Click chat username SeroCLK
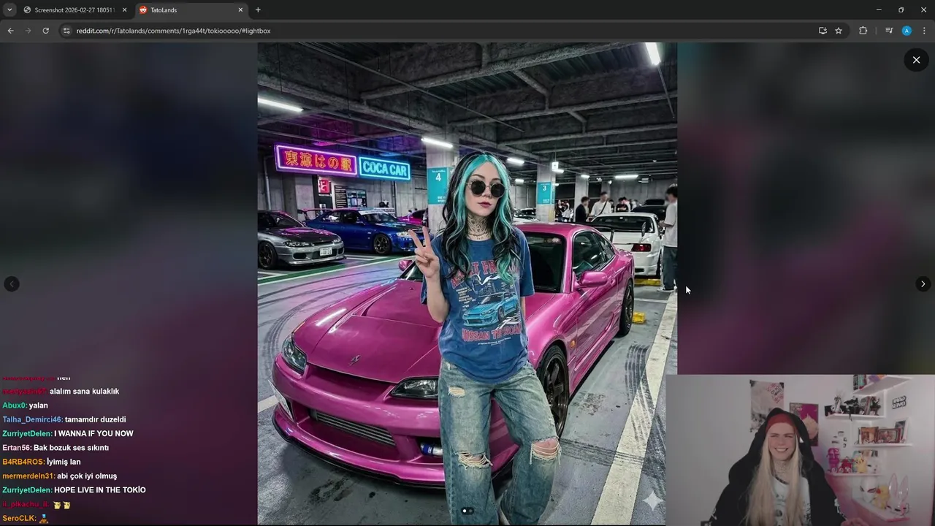 pyautogui.click(x=19, y=519)
